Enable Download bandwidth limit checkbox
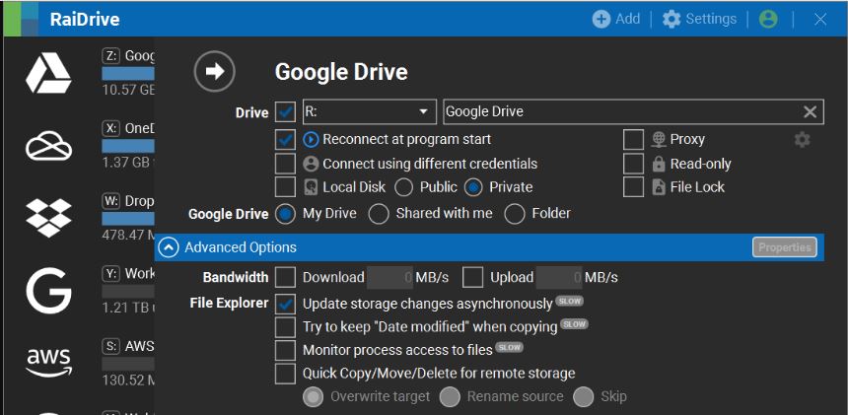The height and width of the screenshot is (415, 848). coord(285,277)
